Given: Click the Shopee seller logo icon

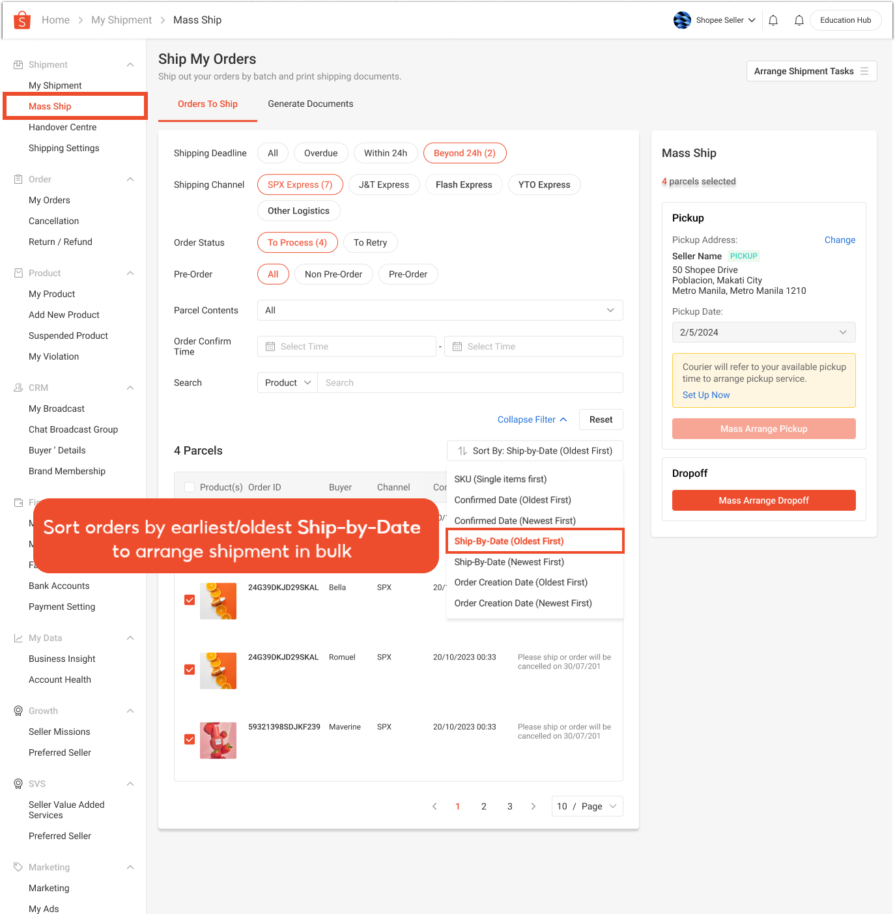Looking at the screenshot, I should [682, 20].
